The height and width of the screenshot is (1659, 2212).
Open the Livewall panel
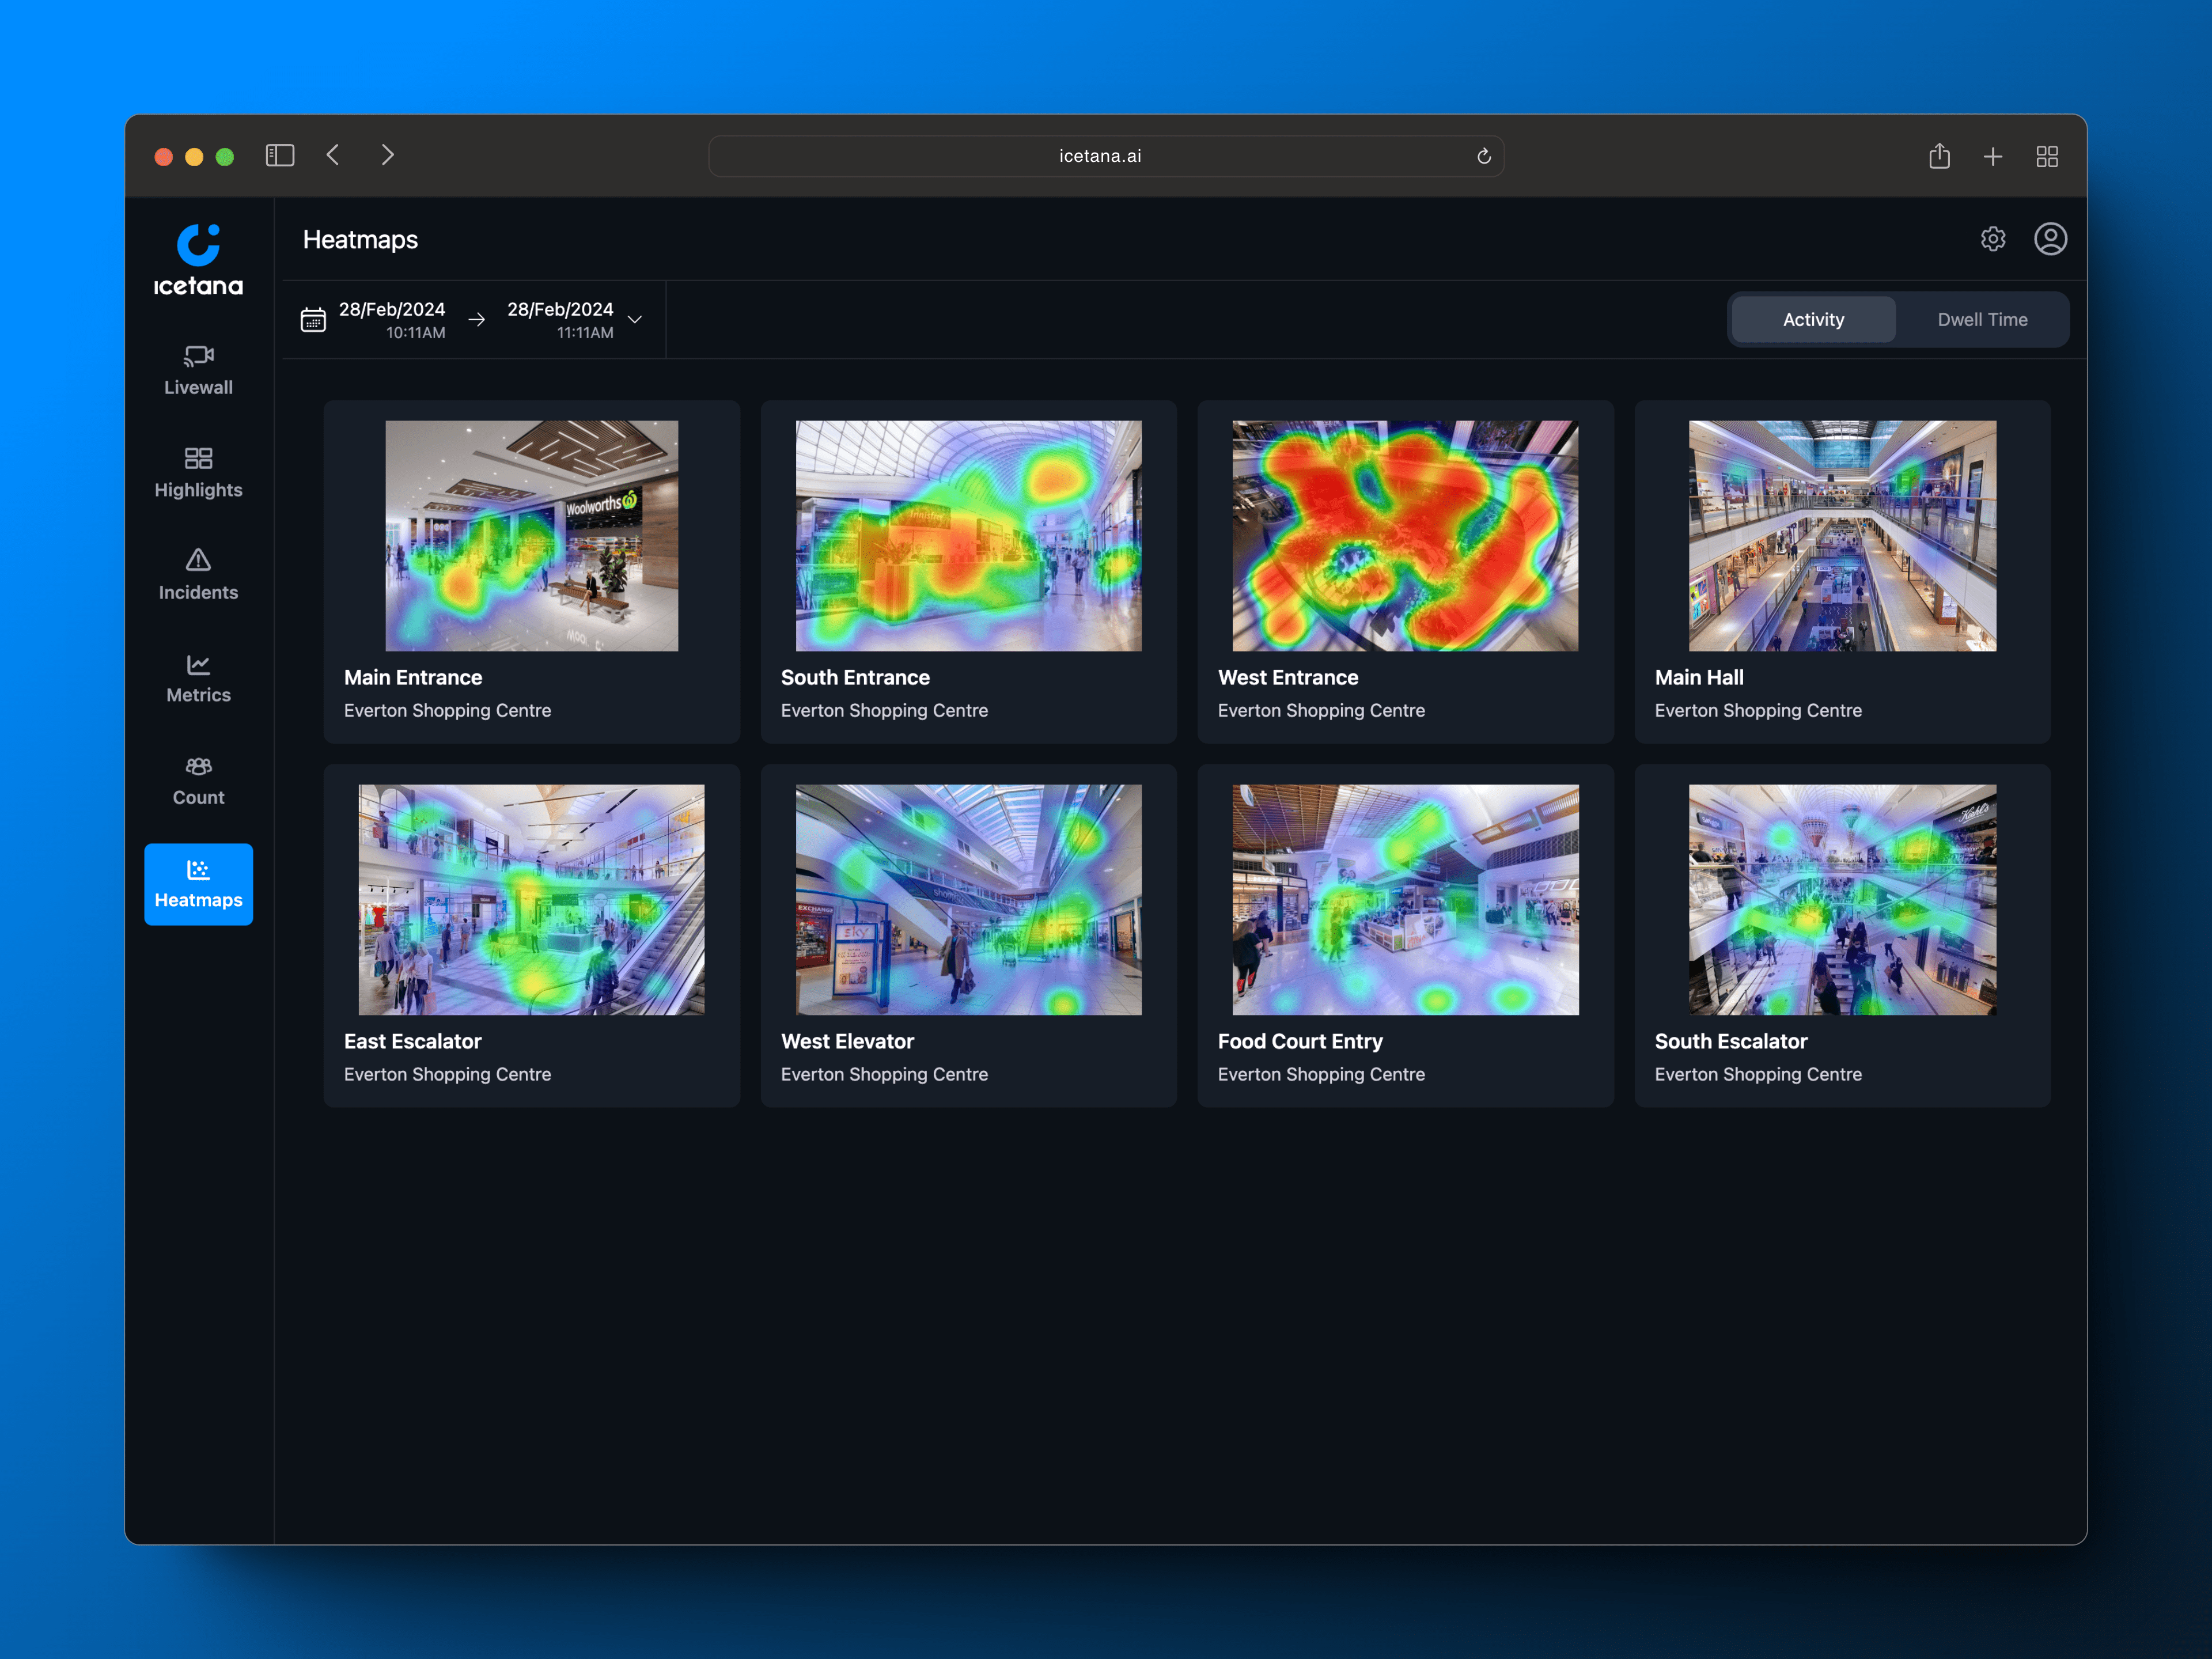197,370
